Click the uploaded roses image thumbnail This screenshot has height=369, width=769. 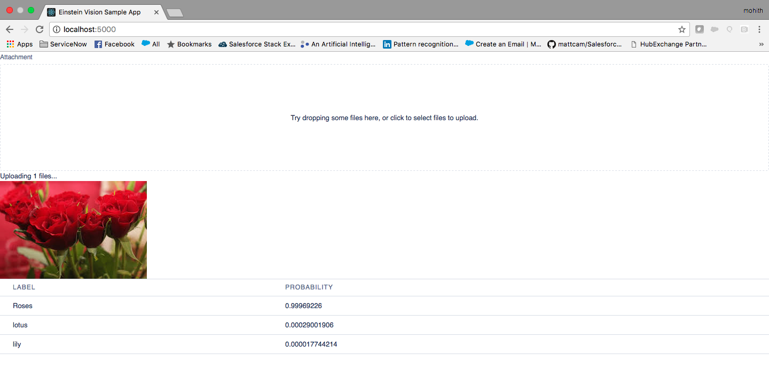click(x=73, y=230)
